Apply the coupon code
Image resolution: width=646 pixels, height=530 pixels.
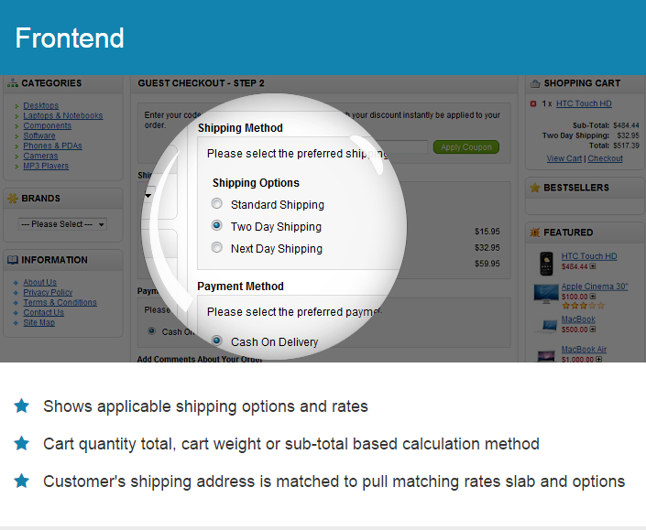pyautogui.click(x=466, y=146)
